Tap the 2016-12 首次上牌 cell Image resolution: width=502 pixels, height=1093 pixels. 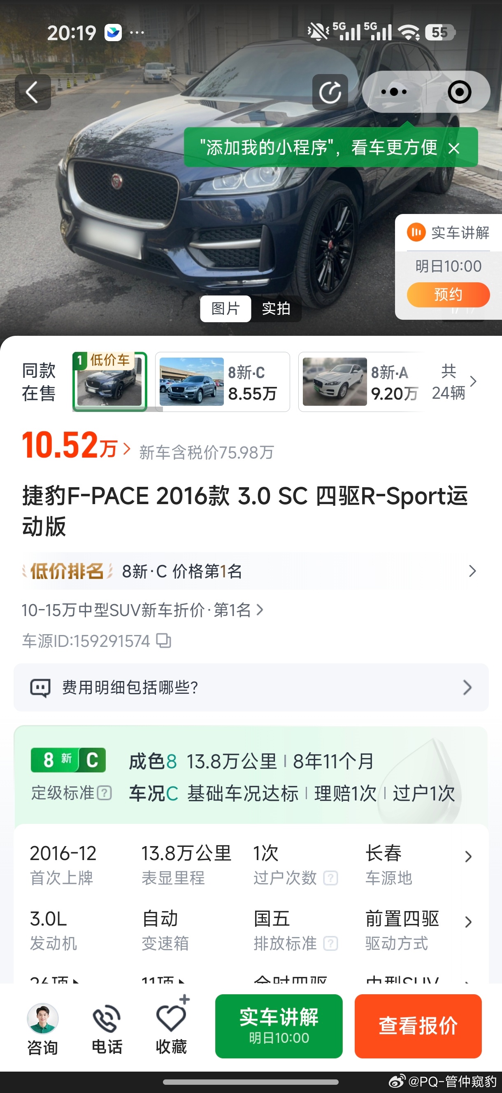click(63, 864)
